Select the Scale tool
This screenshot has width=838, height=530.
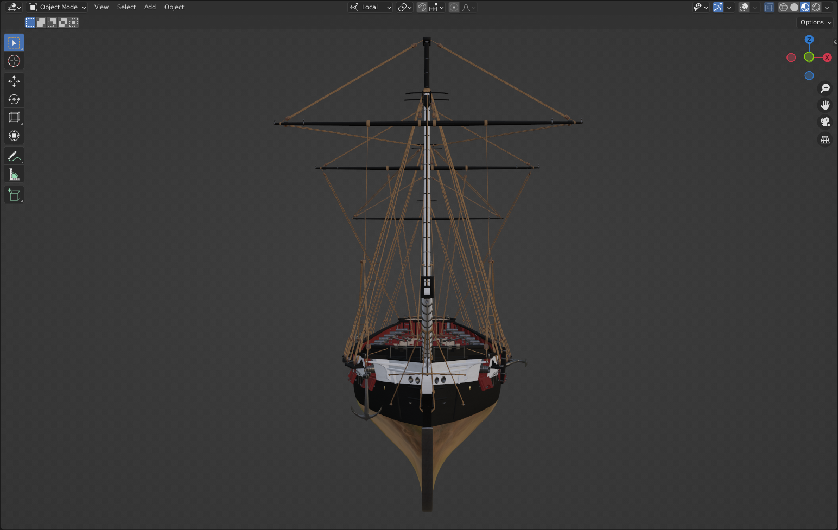pos(14,117)
